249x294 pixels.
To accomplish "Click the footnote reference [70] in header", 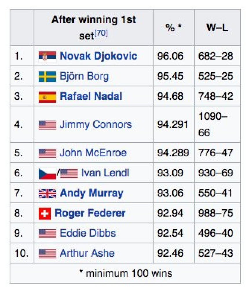I will click(x=101, y=33).
